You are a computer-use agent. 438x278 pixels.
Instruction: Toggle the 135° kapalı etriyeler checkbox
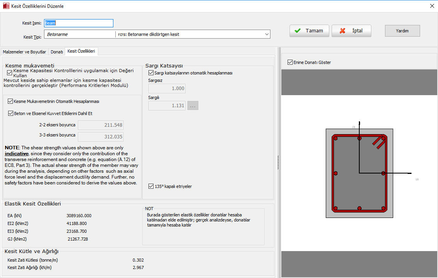(151, 186)
